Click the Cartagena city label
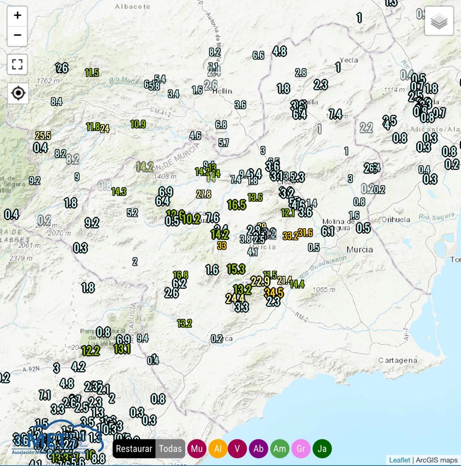The width and height of the screenshot is (461, 466). tap(398, 361)
